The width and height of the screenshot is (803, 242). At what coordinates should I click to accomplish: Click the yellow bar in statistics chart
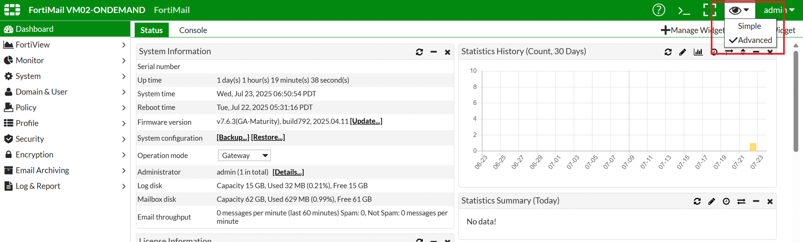pyautogui.click(x=753, y=147)
